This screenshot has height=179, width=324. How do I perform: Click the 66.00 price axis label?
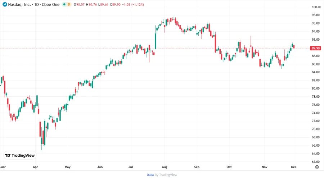click(x=316, y=145)
